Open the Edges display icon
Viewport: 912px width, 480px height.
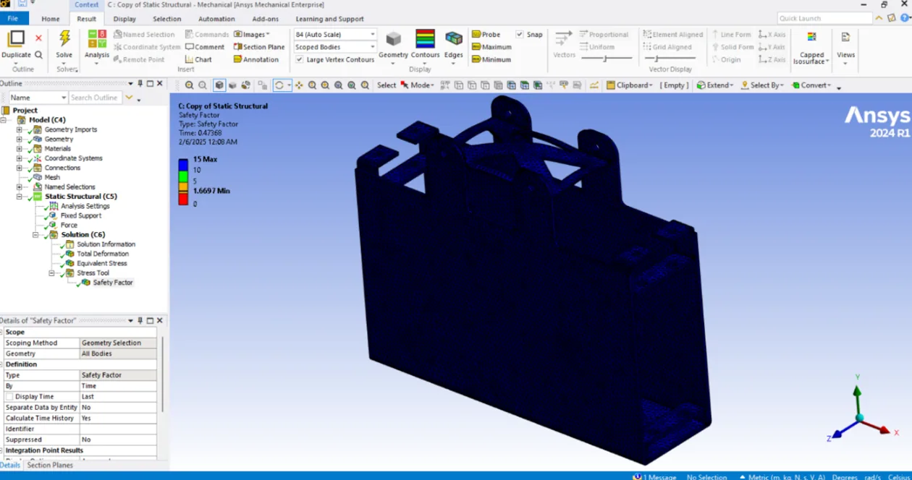click(454, 39)
